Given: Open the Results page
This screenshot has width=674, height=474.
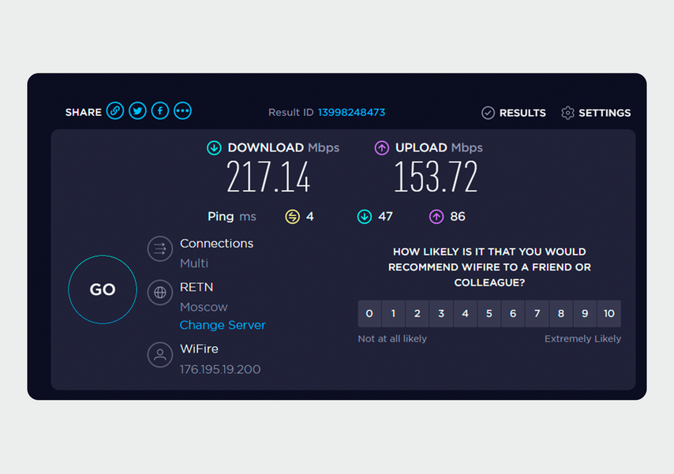Looking at the screenshot, I should tap(522, 113).
